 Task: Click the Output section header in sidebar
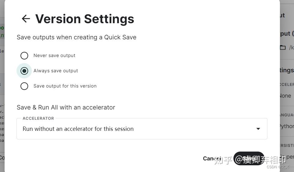pyautogui.click(x=287, y=34)
